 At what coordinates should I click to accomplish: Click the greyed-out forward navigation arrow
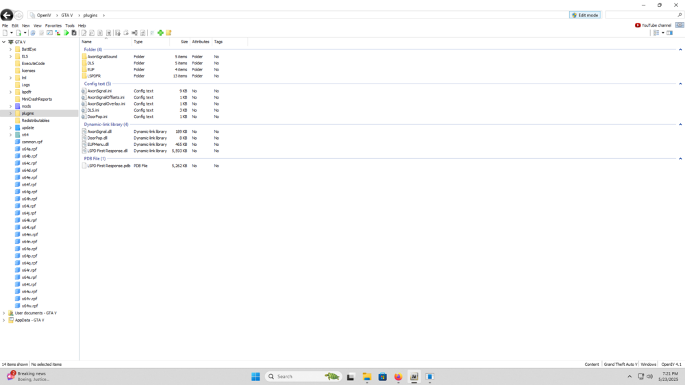click(18, 15)
